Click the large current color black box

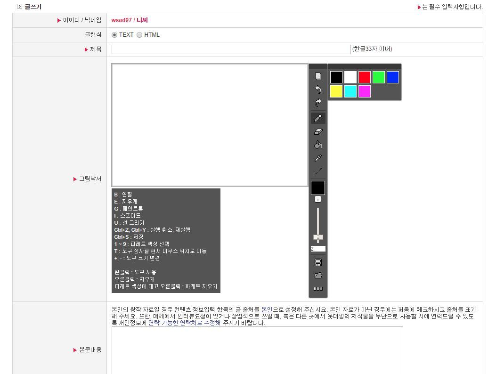(318, 188)
